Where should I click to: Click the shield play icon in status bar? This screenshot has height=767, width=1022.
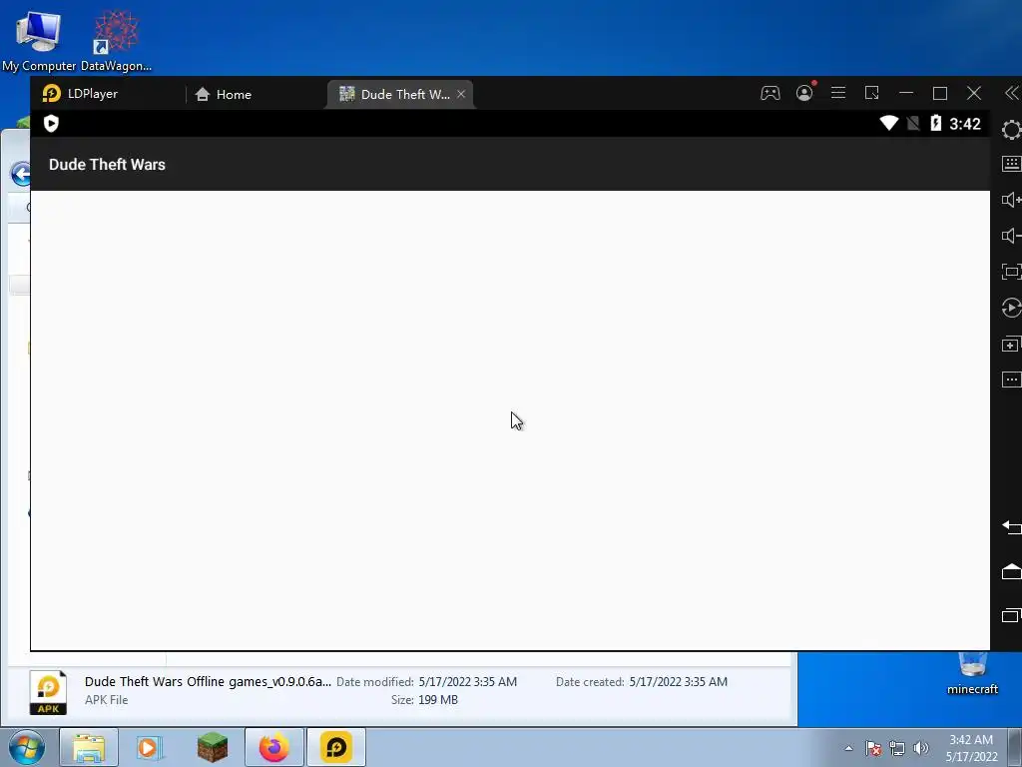[51, 123]
